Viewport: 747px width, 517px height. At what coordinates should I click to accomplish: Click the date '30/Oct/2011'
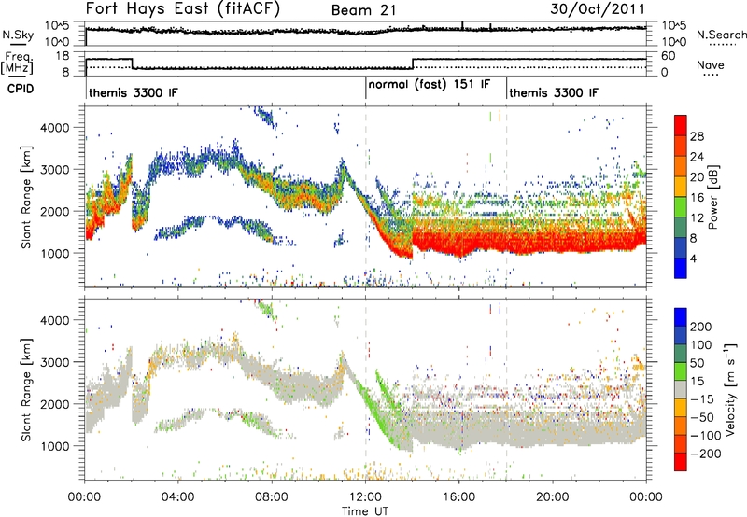[598, 8]
